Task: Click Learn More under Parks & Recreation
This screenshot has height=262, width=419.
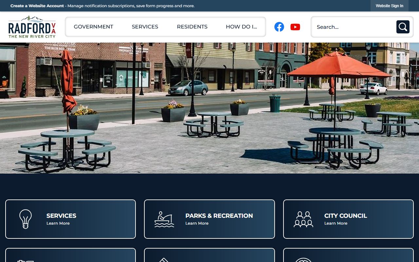Action: 197,223
